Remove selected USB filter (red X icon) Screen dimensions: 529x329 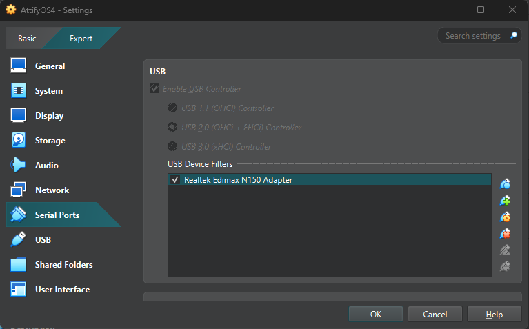(x=506, y=234)
